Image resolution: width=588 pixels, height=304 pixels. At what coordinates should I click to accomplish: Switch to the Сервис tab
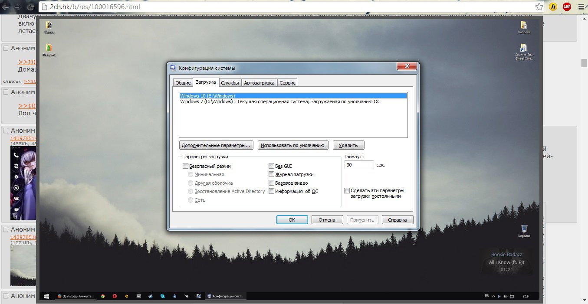[x=287, y=83]
